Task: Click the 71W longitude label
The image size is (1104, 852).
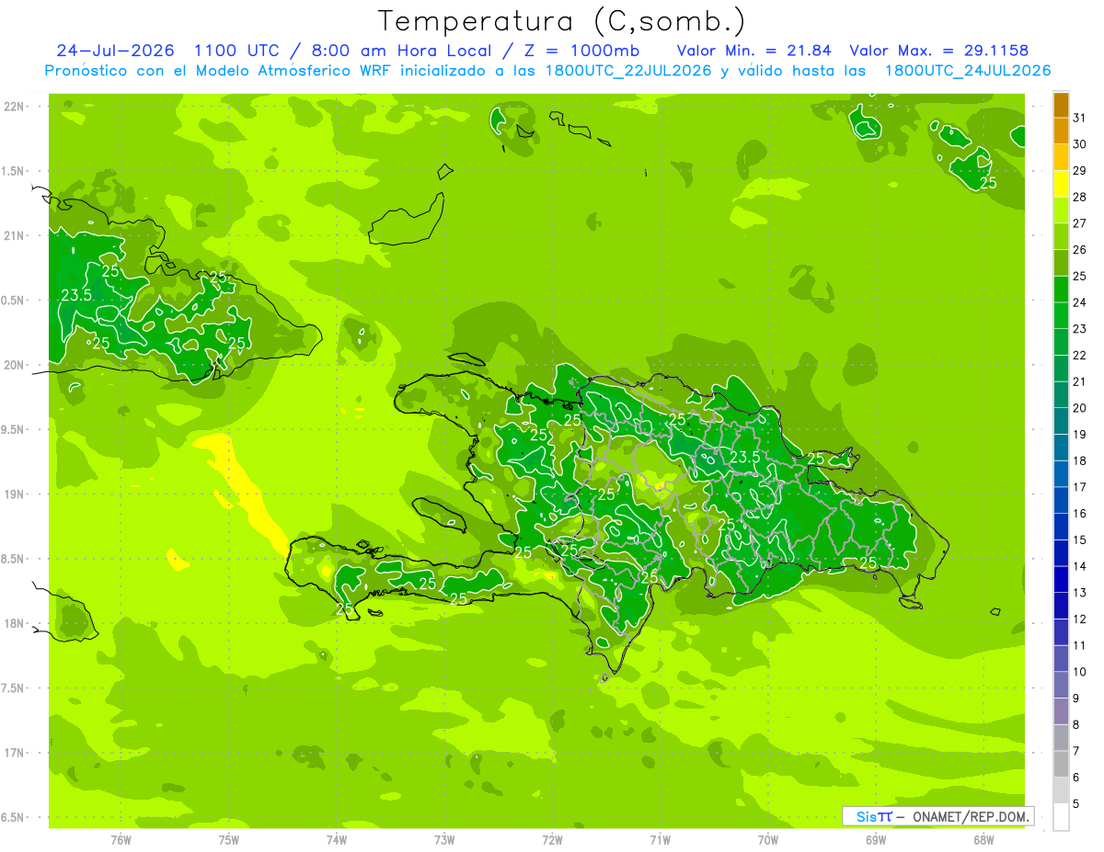Action: [660, 840]
